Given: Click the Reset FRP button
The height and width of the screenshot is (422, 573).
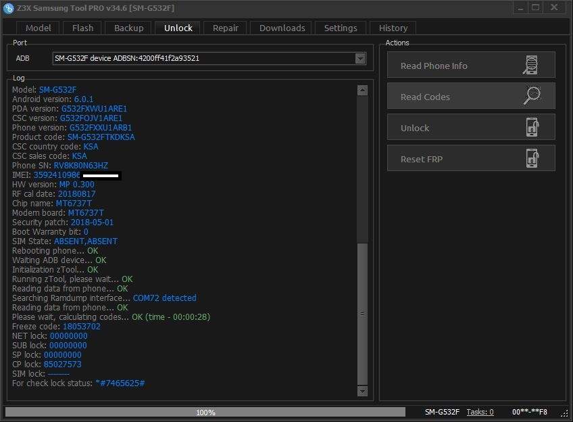Looking at the screenshot, I should 471,158.
